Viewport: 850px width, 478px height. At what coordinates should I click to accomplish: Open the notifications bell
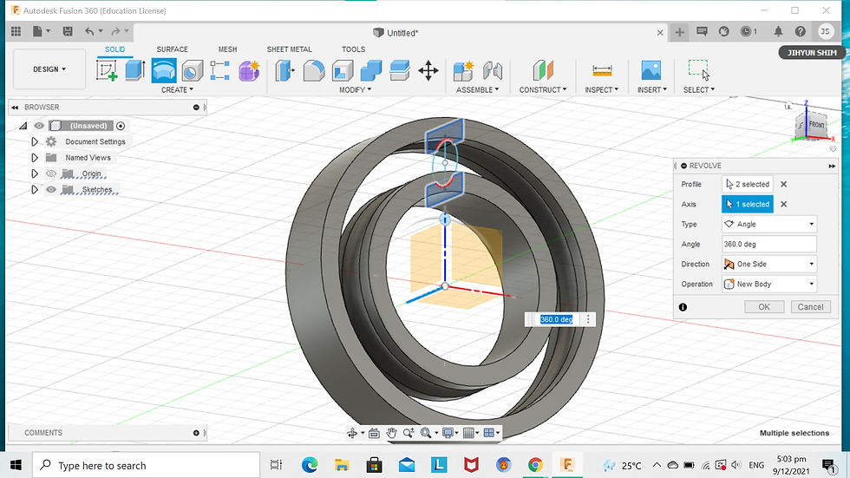pos(779,31)
